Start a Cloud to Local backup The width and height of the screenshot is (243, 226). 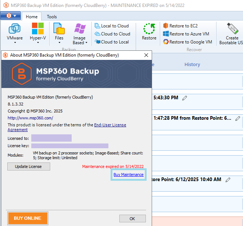pos(112,42)
